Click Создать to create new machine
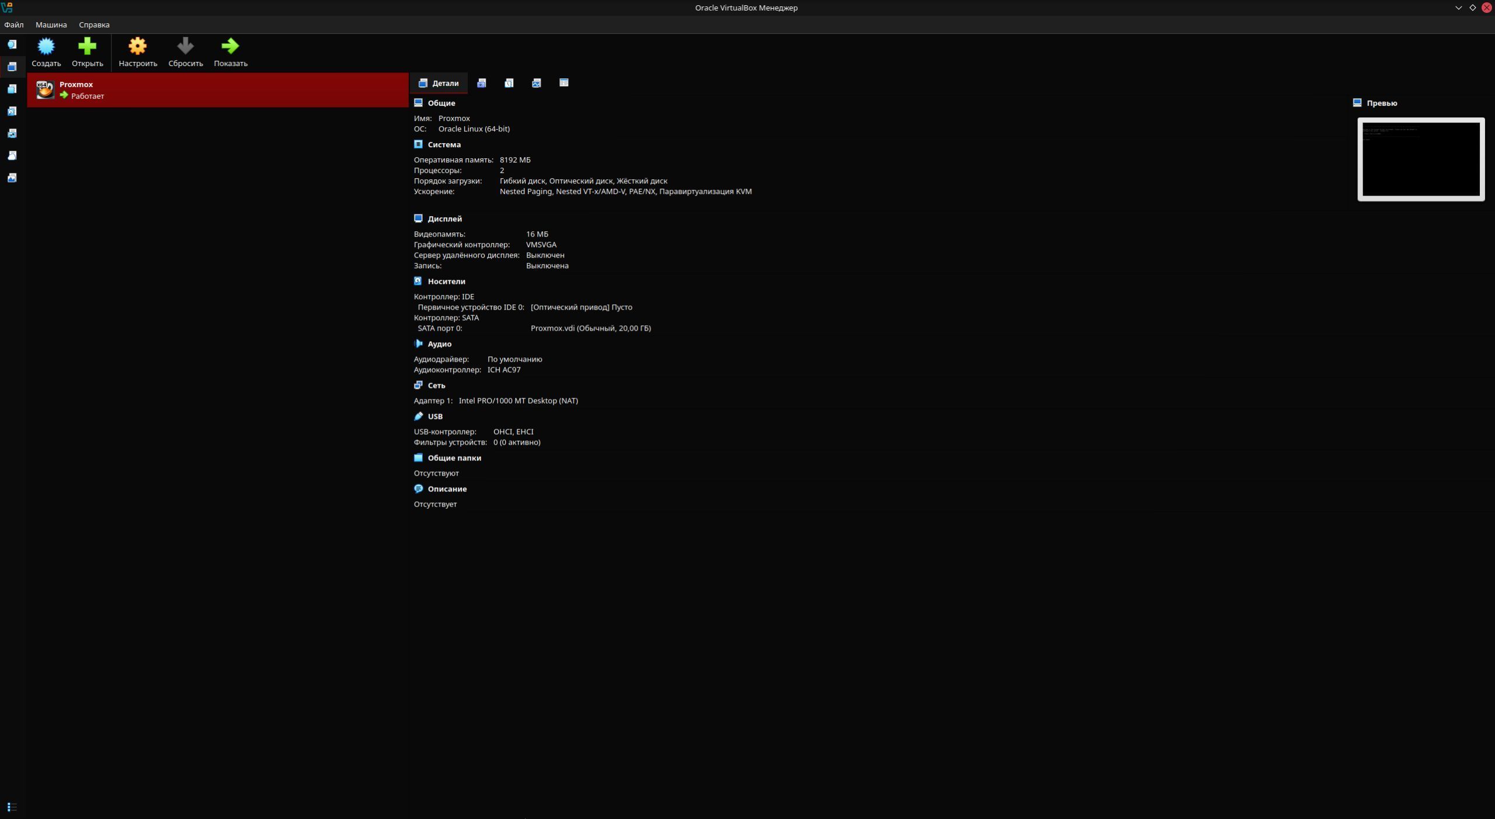 tap(46, 52)
